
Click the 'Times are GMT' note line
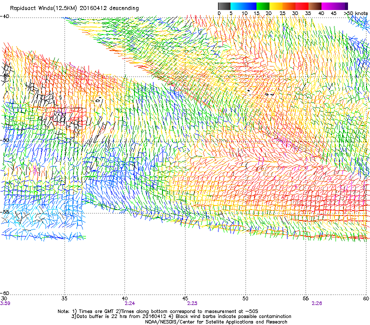(158, 311)
